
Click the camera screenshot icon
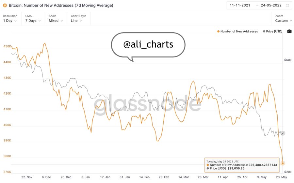[x=289, y=31]
